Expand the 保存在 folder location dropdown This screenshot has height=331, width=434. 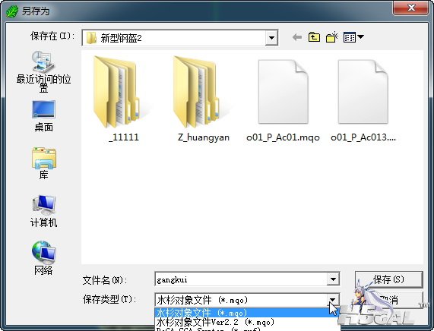click(x=271, y=38)
